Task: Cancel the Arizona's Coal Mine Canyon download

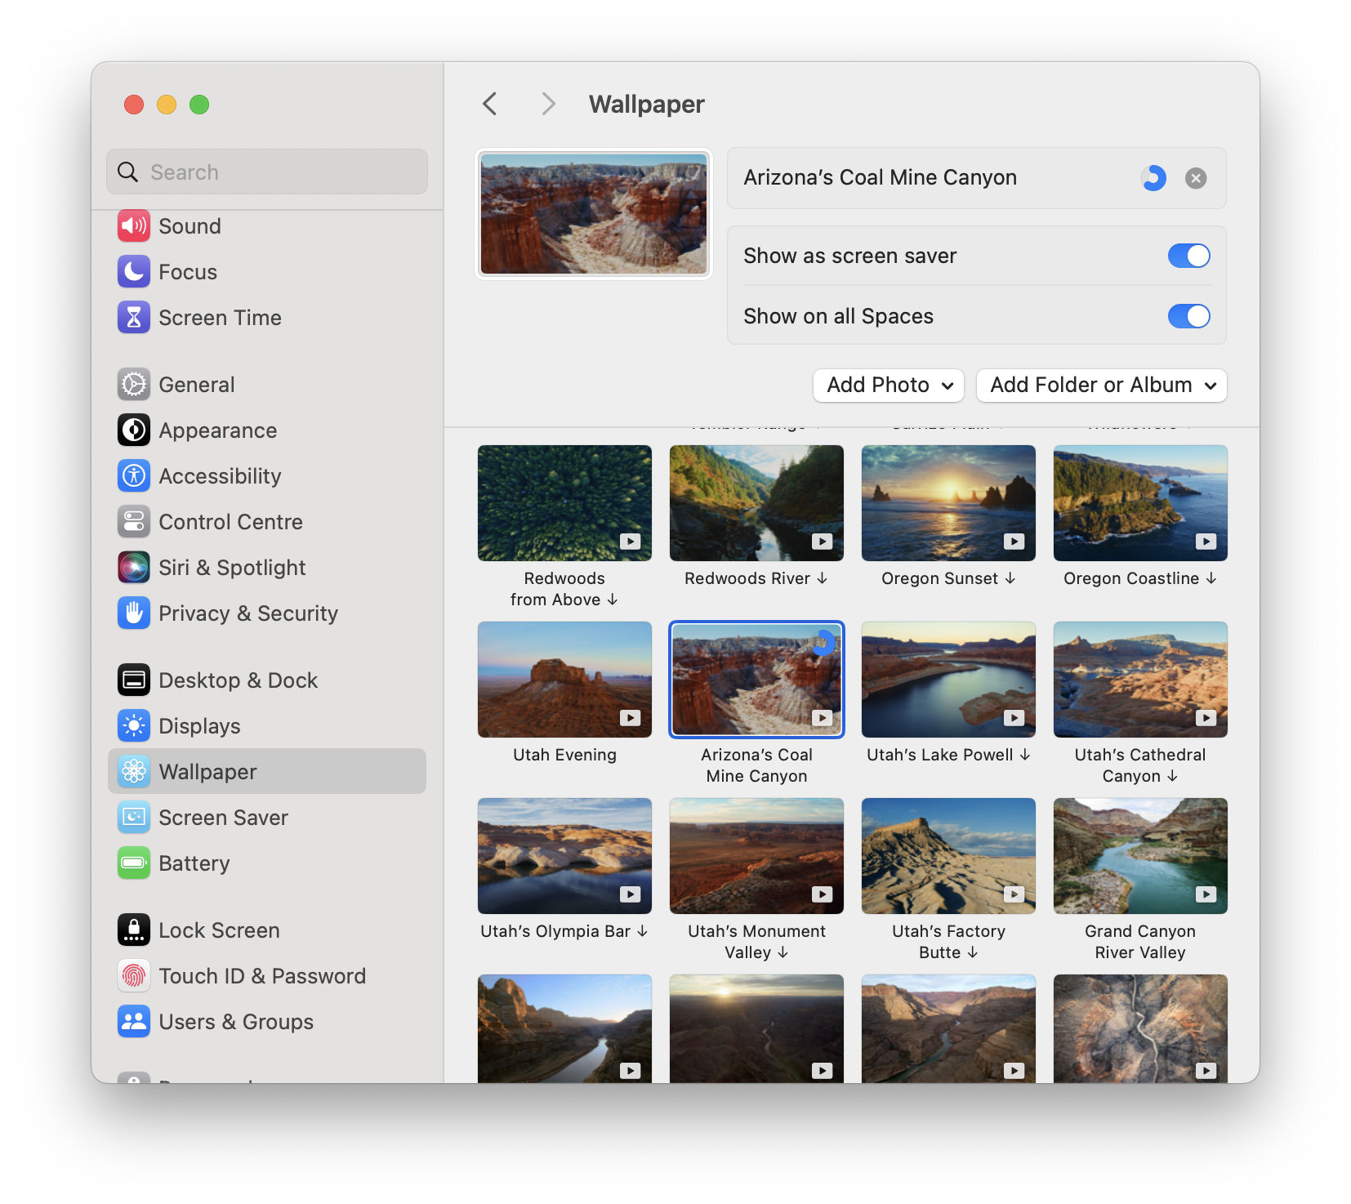Action: pyautogui.click(x=1196, y=178)
